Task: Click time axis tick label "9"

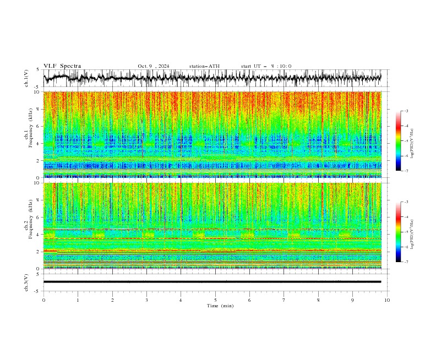Action: [x=352, y=300]
